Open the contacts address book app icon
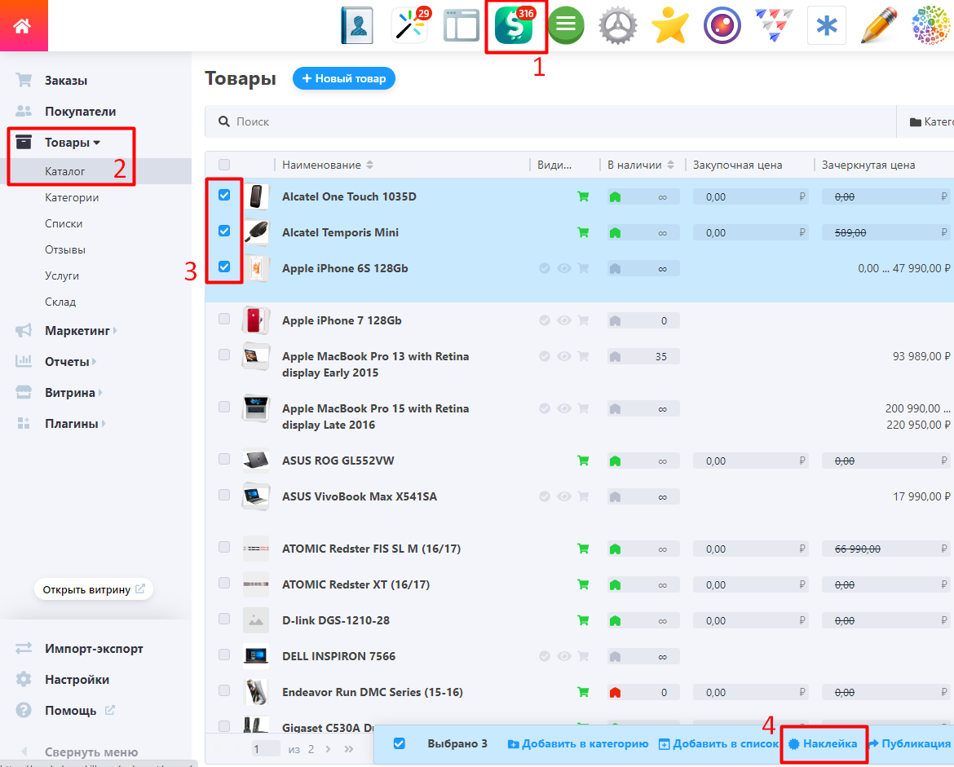954x767 pixels. point(356,26)
